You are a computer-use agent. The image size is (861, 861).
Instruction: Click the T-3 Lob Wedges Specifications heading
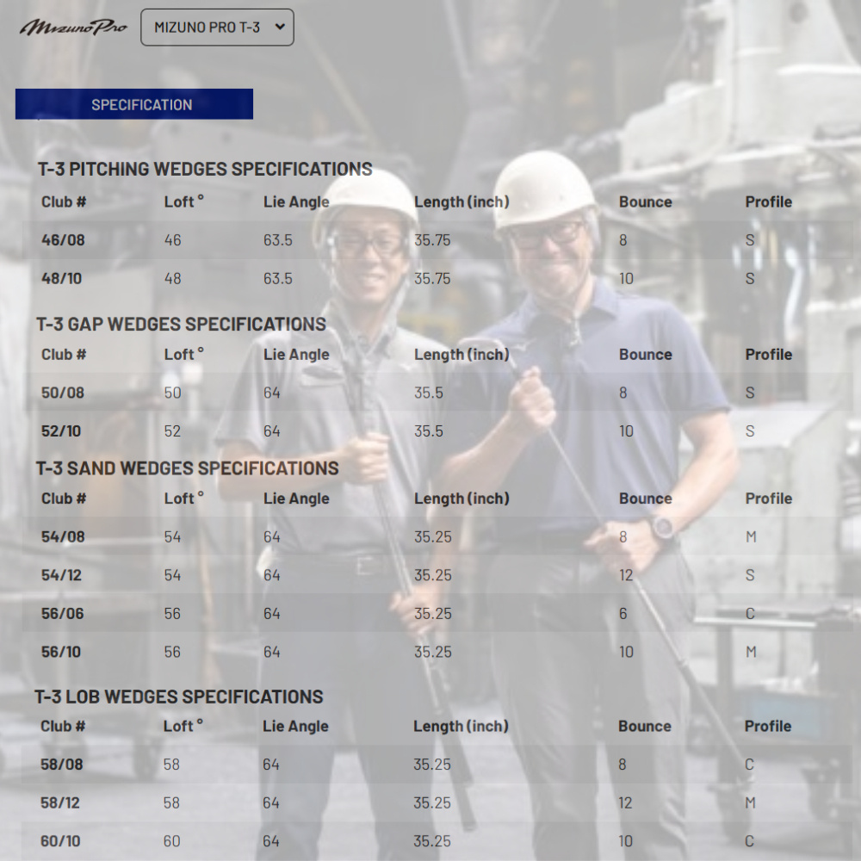pyautogui.click(x=179, y=697)
